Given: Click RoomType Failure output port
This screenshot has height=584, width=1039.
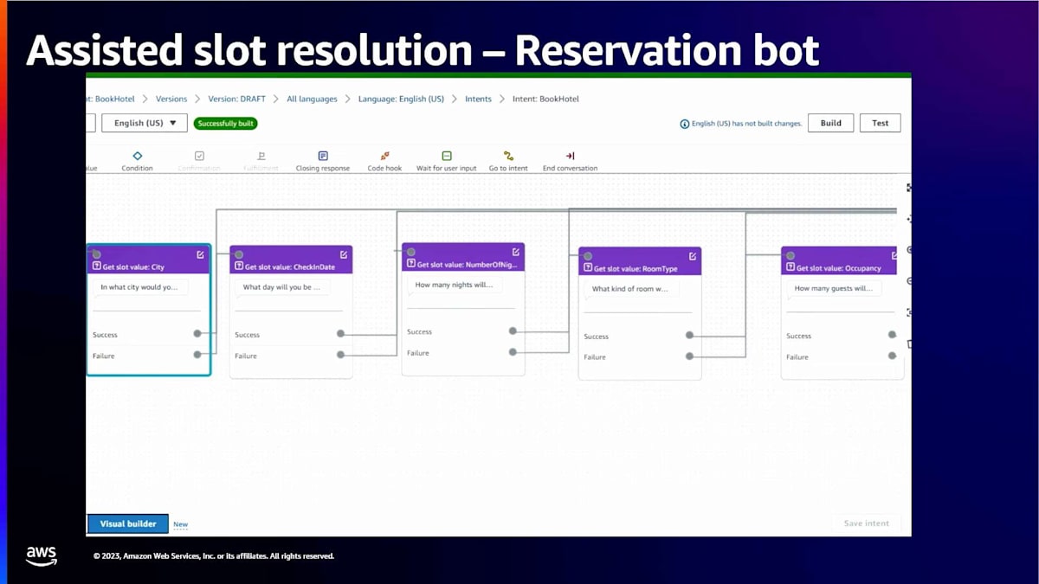Looking at the screenshot, I should pos(689,356).
